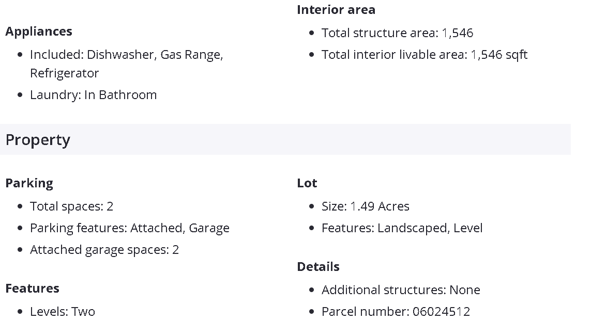Click the Total spaces: 2 item
591x321 pixels.
(71, 206)
